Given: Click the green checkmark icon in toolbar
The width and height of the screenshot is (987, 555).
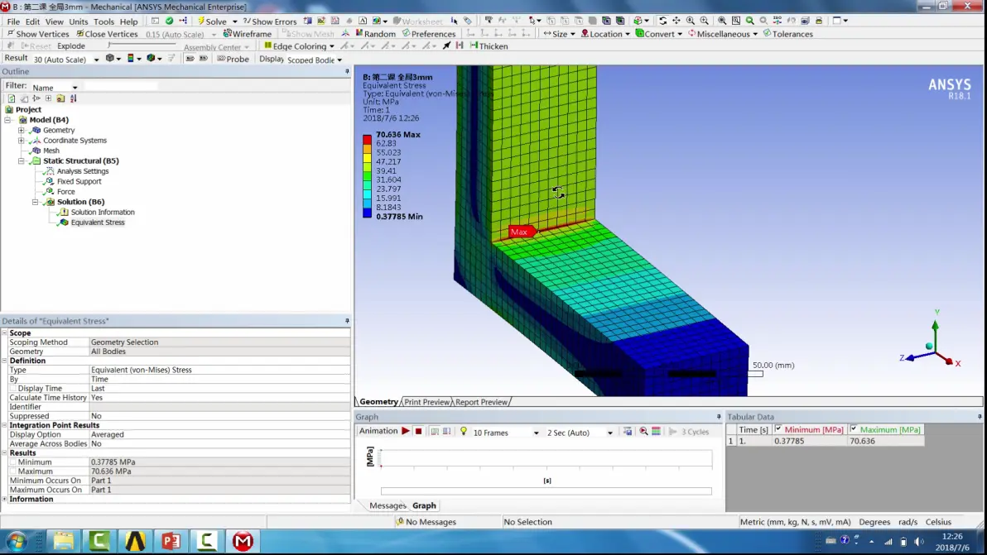Looking at the screenshot, I should (169, 21).
